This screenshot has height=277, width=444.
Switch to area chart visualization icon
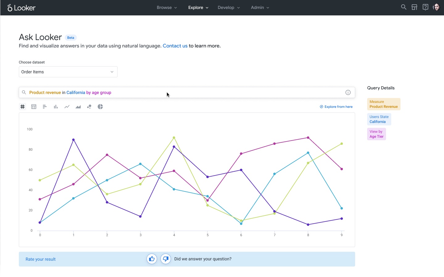[78, 107]
